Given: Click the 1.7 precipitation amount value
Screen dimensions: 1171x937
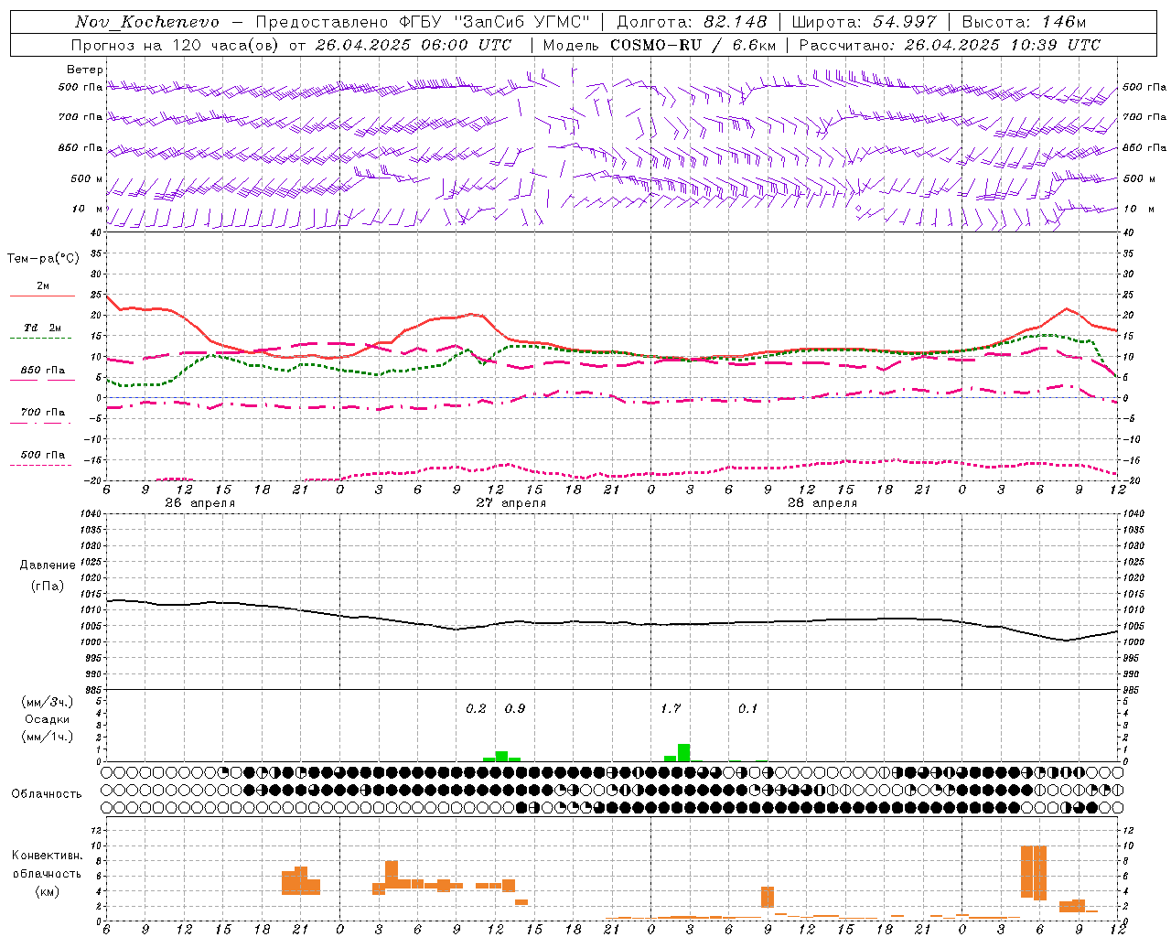Looking at the screenshot, I should coord(671,709).
